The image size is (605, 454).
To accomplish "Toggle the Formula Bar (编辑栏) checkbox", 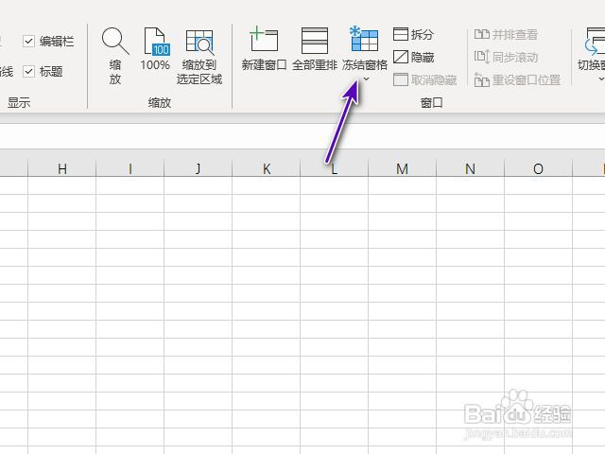I will coord(29,41).
